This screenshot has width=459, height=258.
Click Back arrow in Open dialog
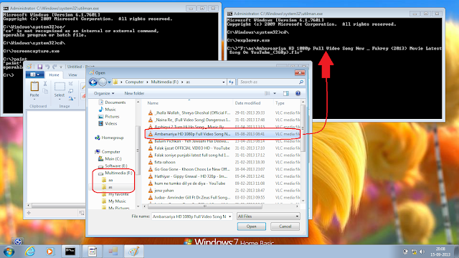[93, 82]
